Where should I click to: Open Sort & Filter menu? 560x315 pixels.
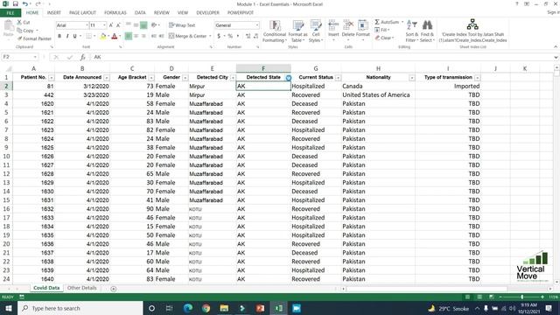click(x=411, y=31)
